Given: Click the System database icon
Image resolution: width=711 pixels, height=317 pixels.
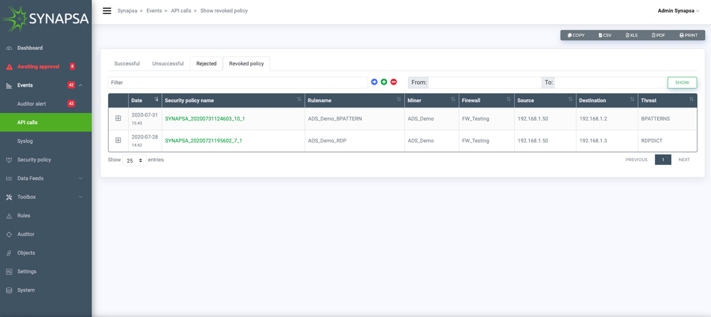Looking at the screenshot, I should click(9, 290).
